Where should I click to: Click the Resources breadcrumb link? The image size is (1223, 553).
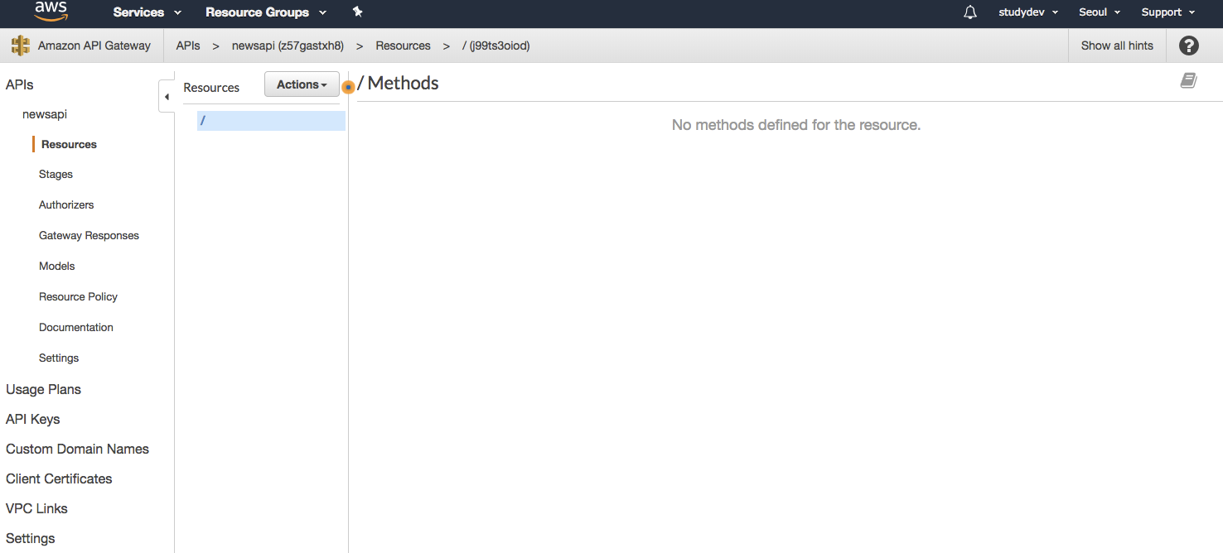coord(403,46)
